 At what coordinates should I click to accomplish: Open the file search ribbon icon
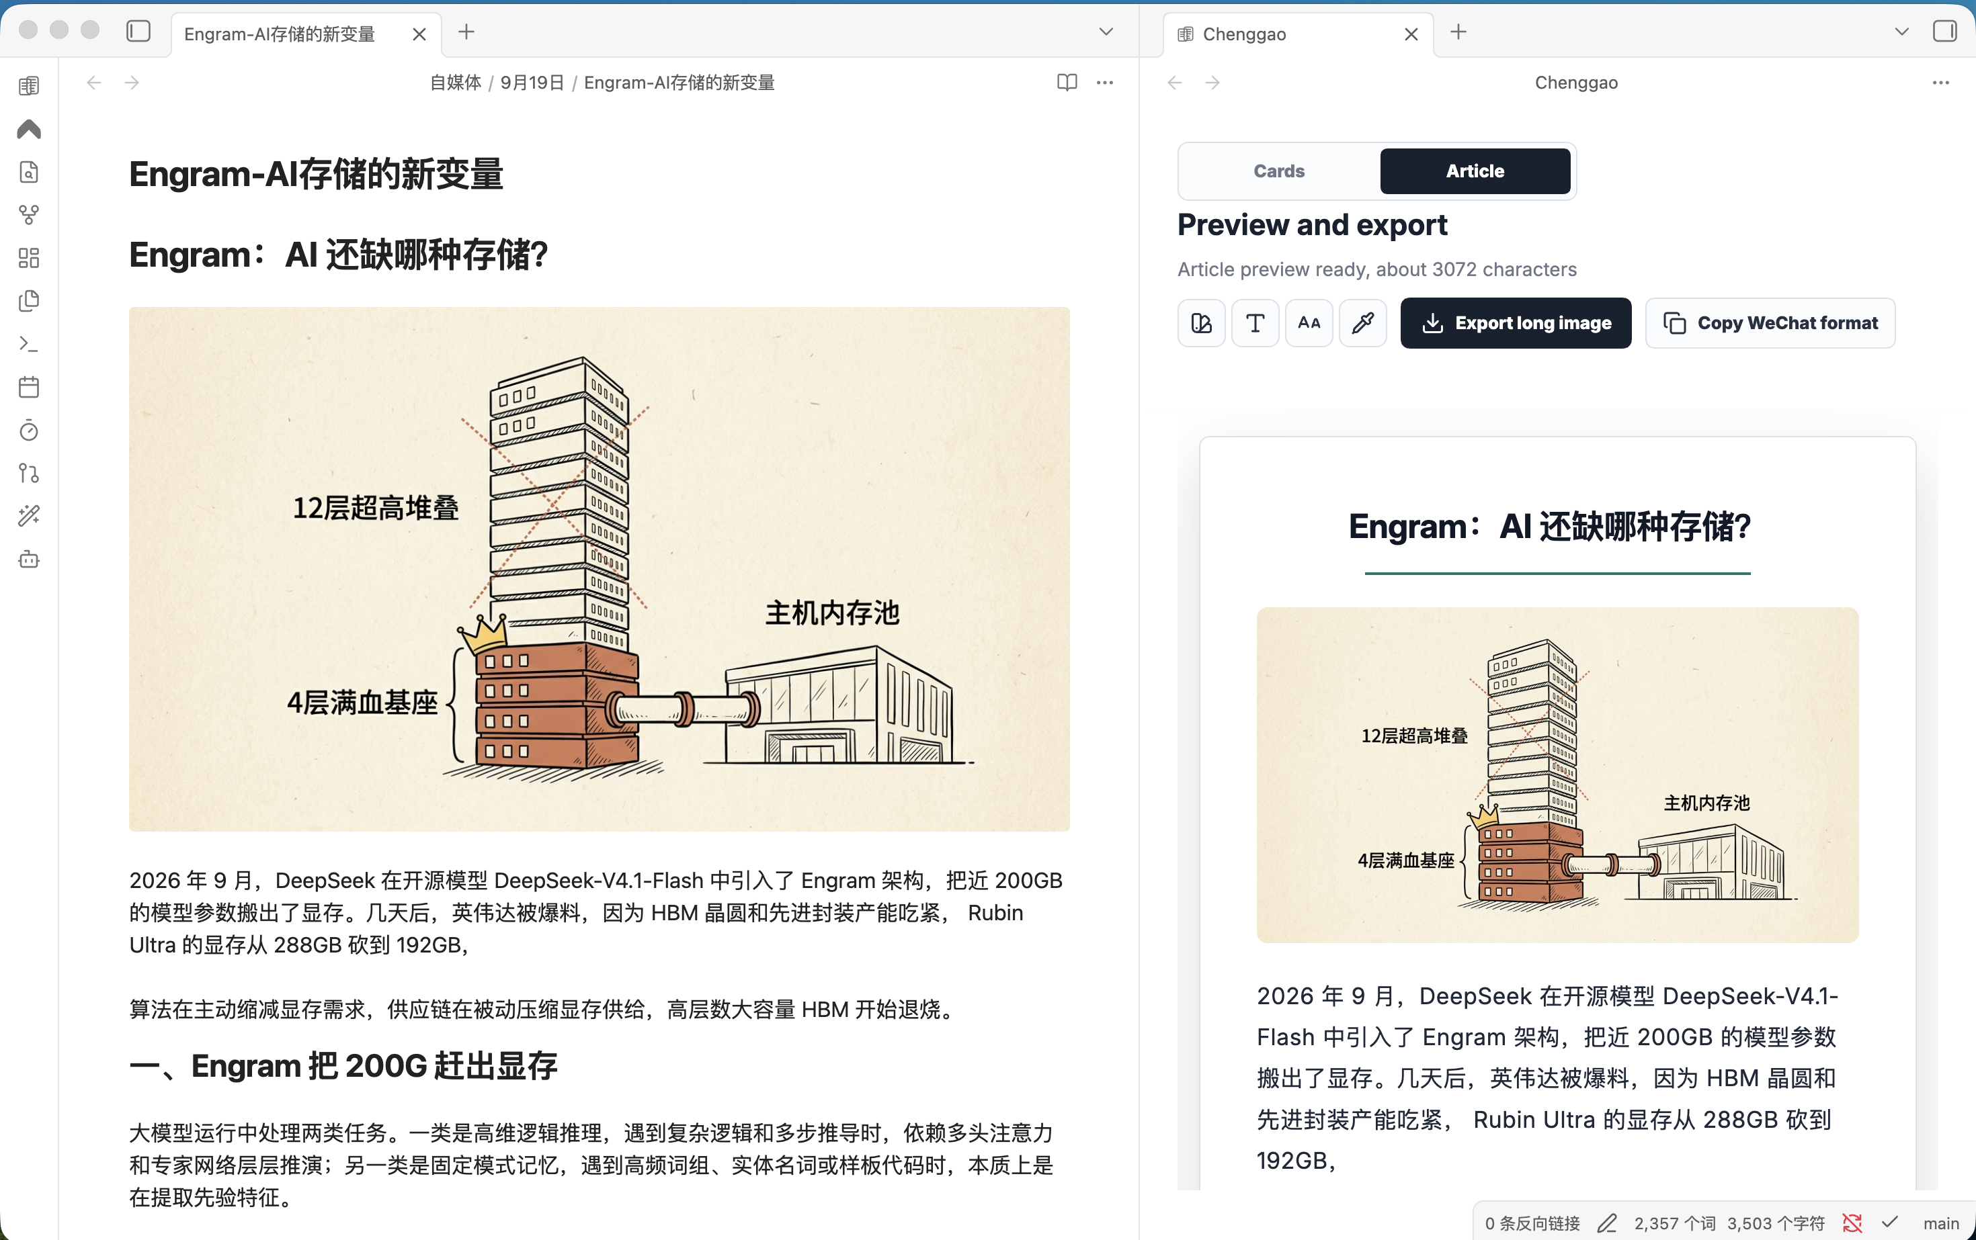pos(29,172)
